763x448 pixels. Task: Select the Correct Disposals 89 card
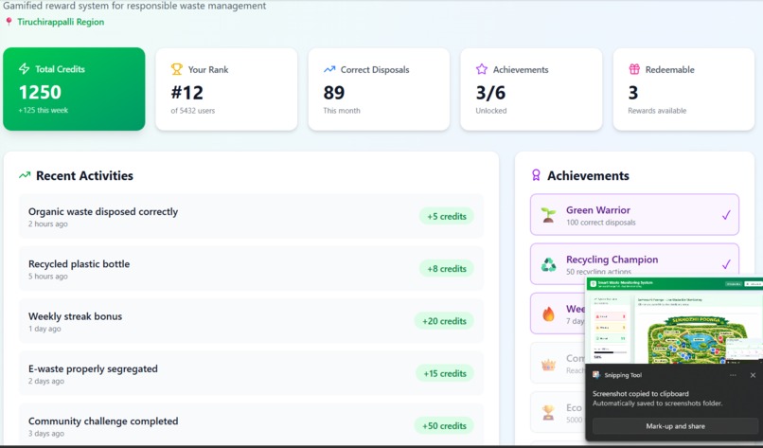[379, 89]
